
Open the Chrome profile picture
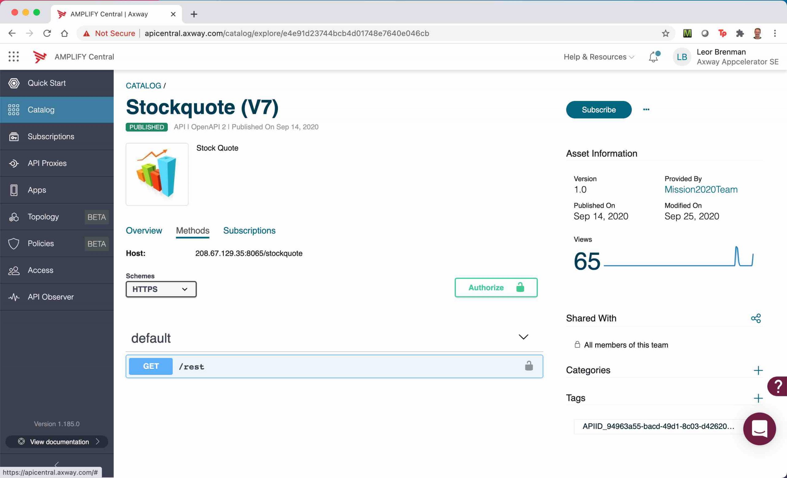click(757, 33)
